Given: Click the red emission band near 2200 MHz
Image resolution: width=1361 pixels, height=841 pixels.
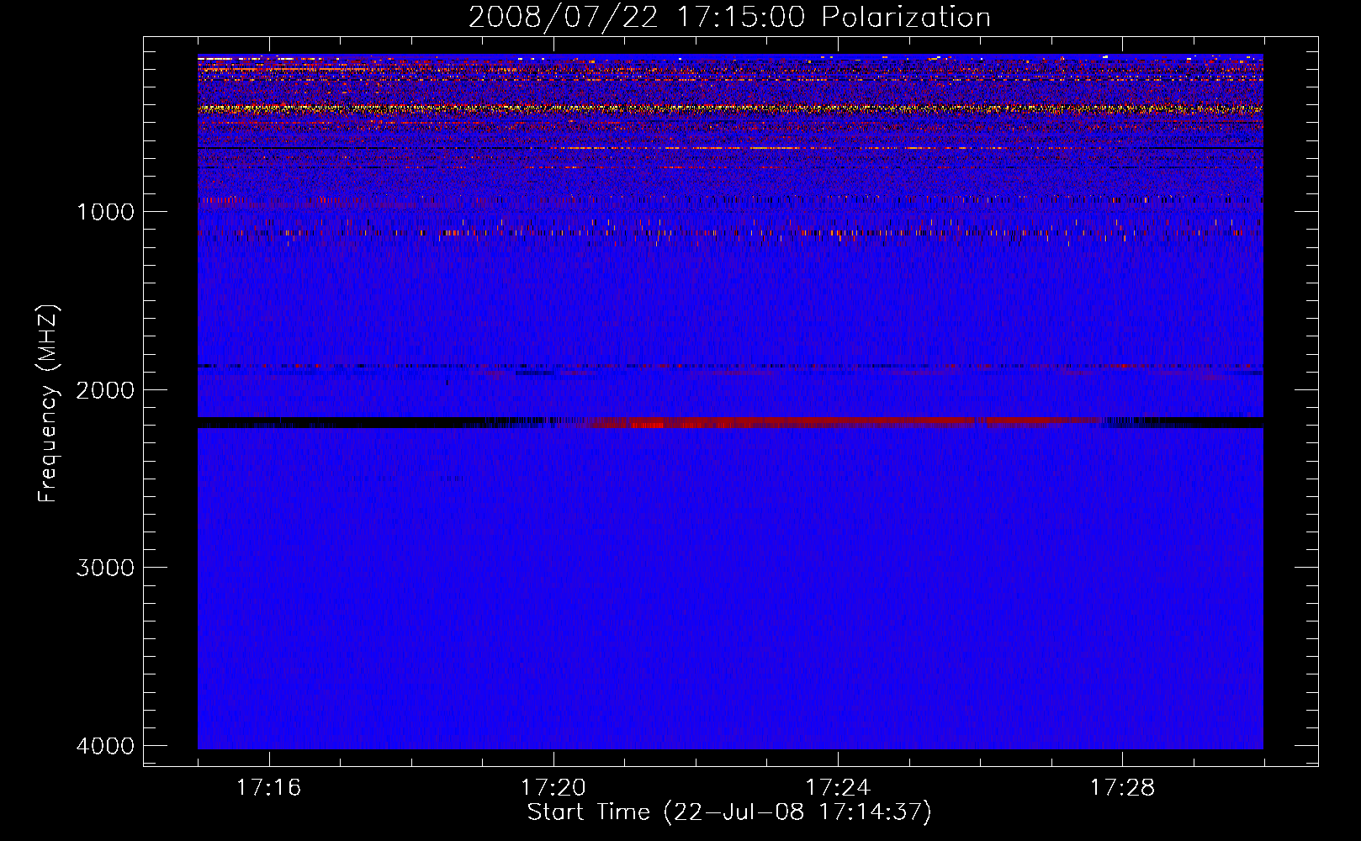Looking at the screenshot, I should click(833, 422).
